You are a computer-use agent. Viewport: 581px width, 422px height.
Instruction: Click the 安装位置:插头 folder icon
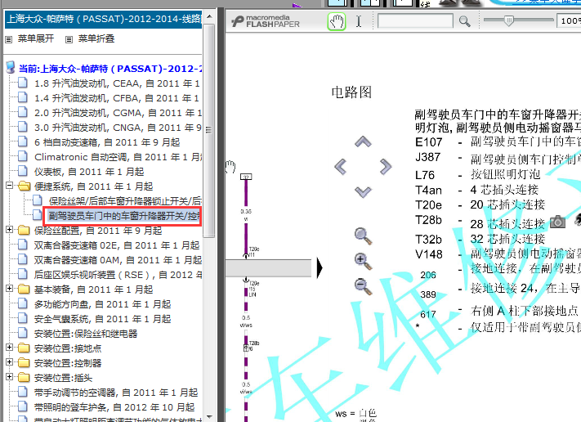24,377
